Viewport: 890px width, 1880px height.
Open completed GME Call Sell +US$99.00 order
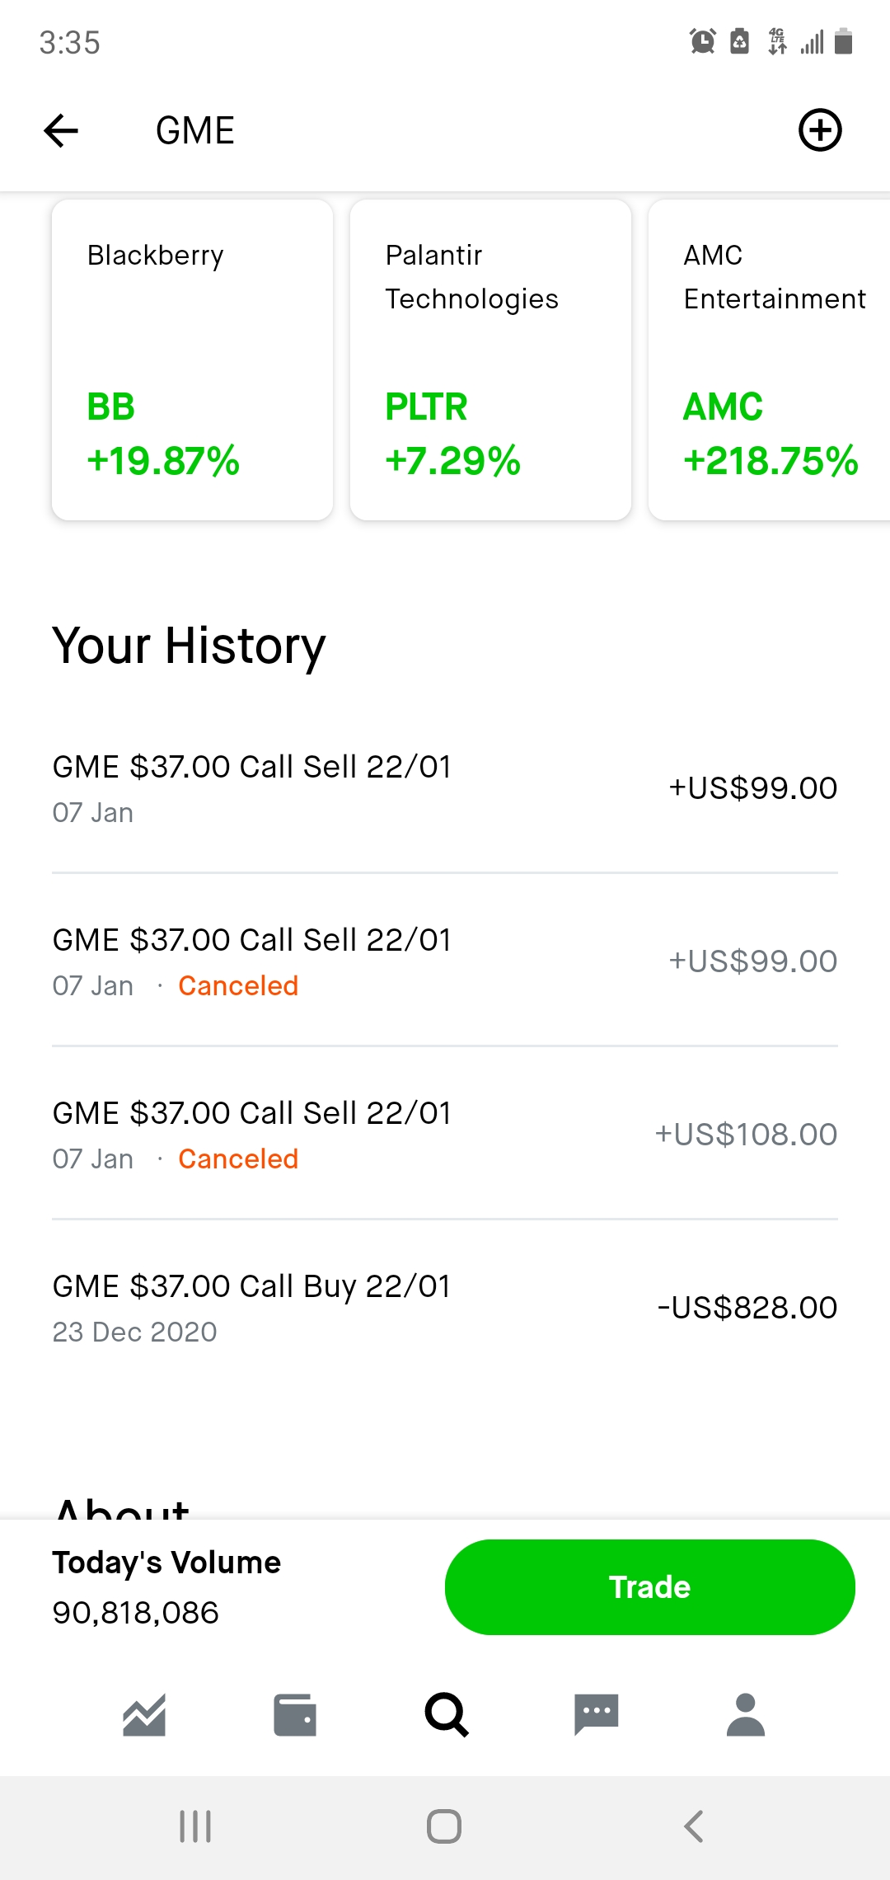click(x=445, y=788)
